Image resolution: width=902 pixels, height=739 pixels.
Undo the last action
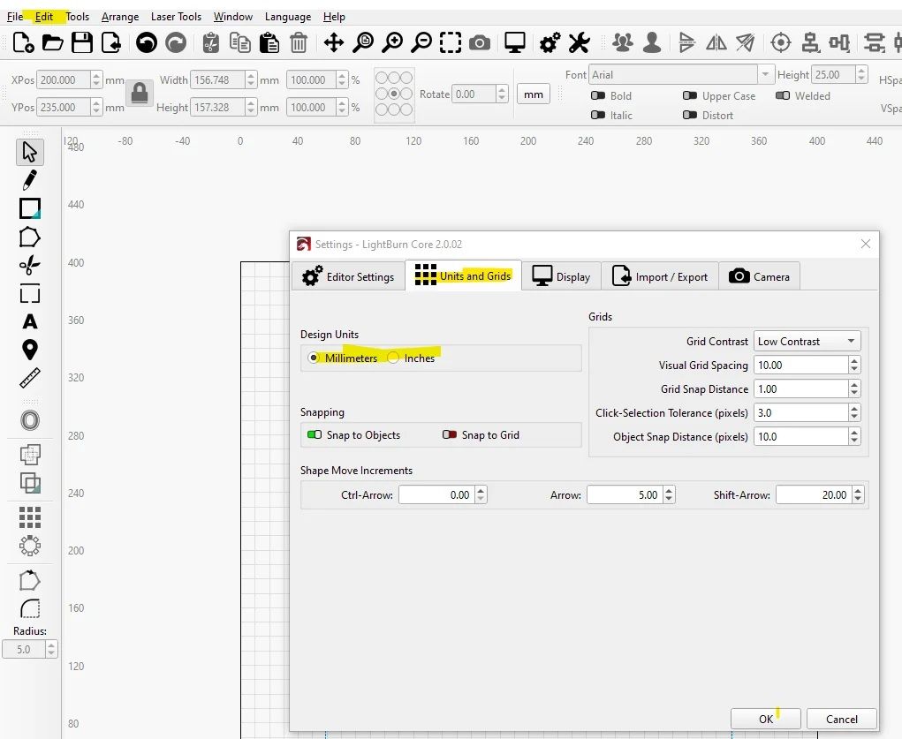pyautogui.click(x=146, y=42)
